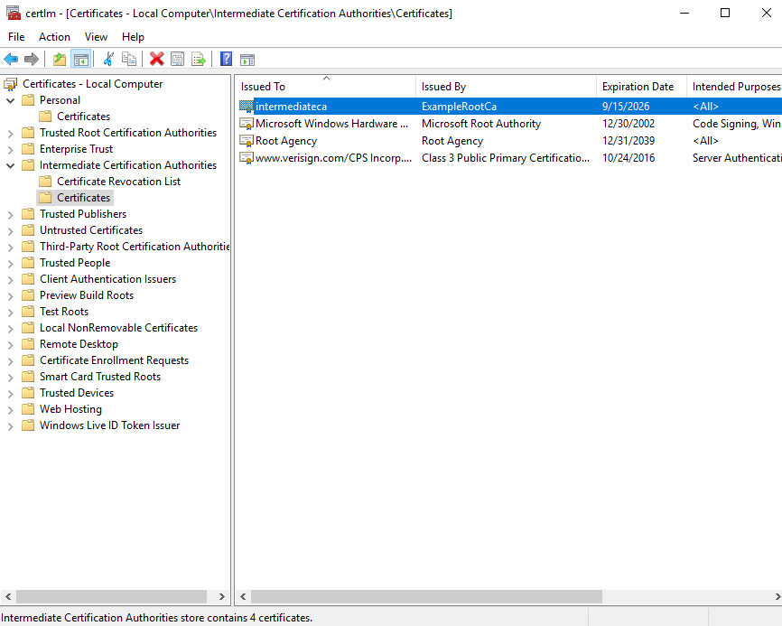The image size is (782, 626).
Task: Click the Copy toolbar icon
Action: (x=129, y=59)
